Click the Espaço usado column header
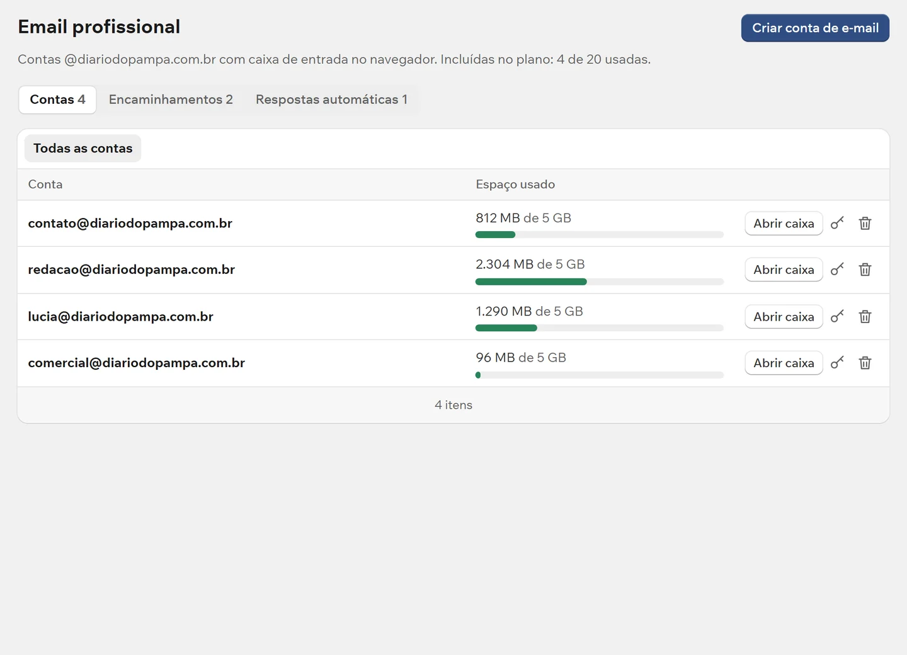Image resolution: width=907 pixels, height=655 pixels. click(515, 185)
